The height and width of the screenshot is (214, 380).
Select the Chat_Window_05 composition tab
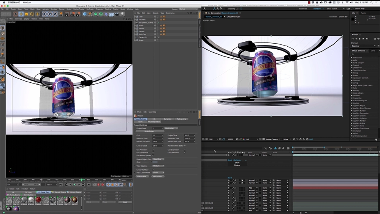(233, 17)
